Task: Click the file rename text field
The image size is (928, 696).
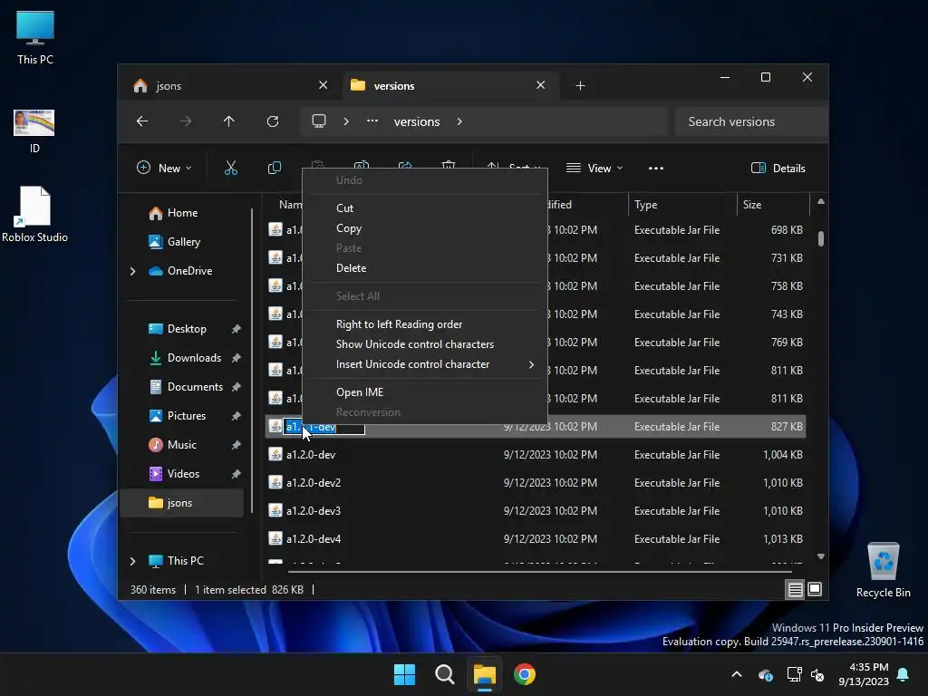Action: pyautogui.click(x=324, y=427)
